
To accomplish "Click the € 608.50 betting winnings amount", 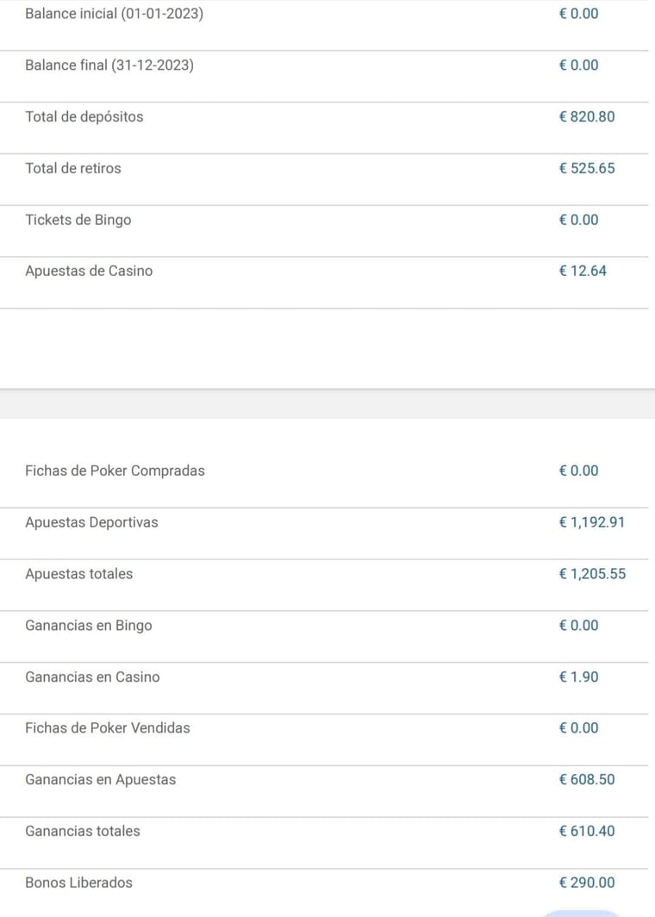I will coord(587,780).
